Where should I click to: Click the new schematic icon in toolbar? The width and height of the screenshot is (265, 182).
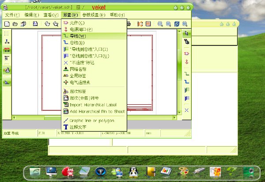[7, 24]
